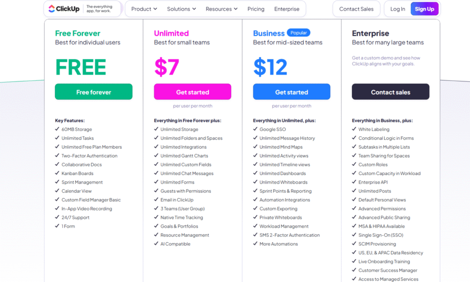Click the Sign Up button
470x282 pixels.
(425, 9)
